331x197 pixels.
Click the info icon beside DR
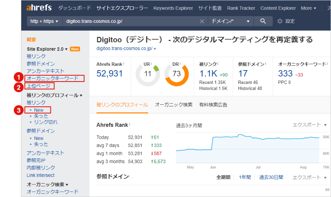pos(180,63)
